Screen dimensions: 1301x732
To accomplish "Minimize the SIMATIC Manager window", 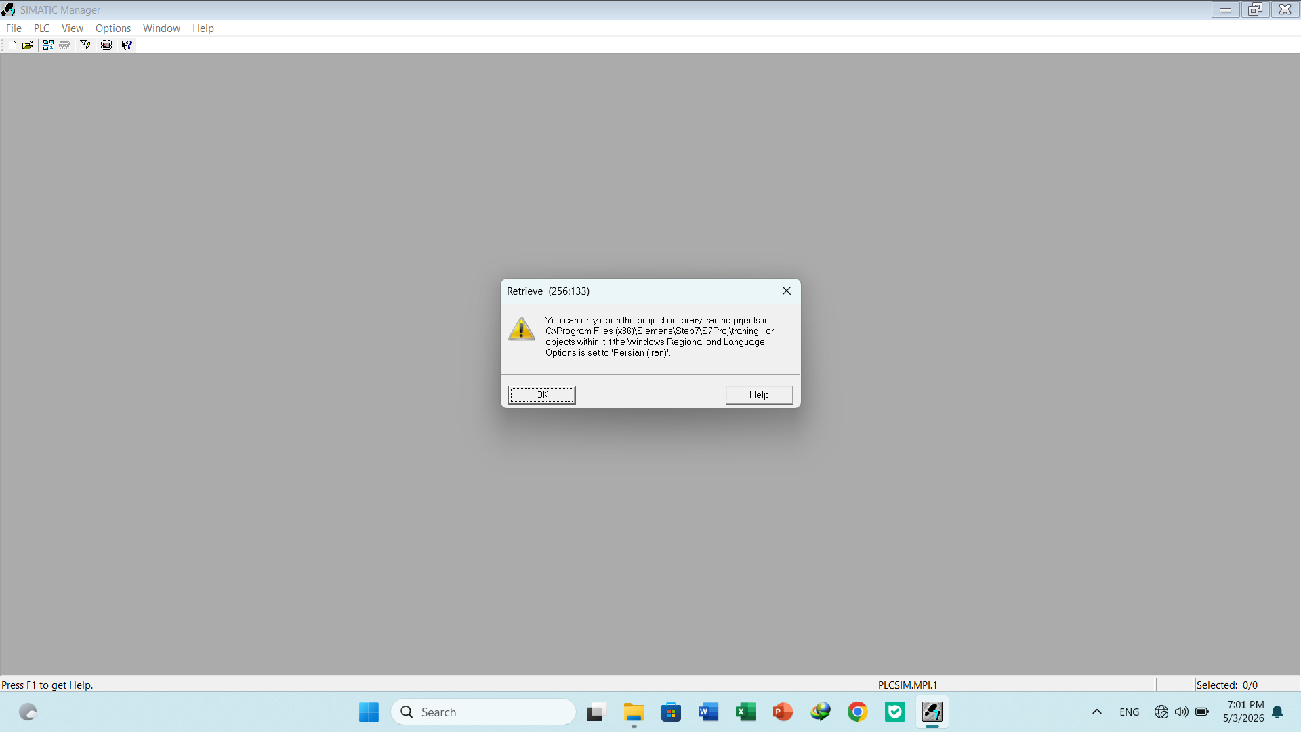I will coord(1225,9).
